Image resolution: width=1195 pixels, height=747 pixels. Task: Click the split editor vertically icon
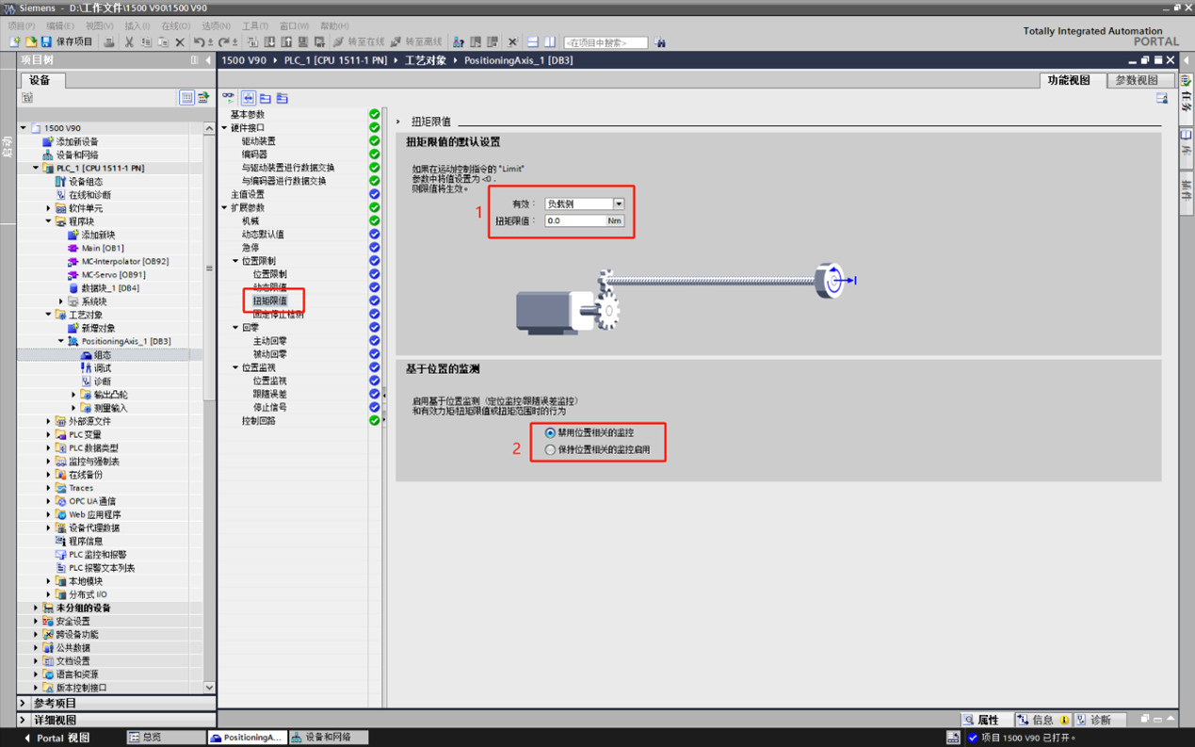coord(549,42)
